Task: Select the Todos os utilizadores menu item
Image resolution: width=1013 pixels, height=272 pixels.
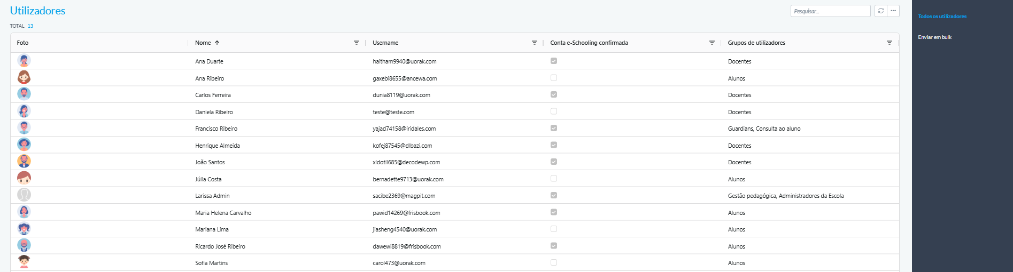Action: tap(942, 17)
